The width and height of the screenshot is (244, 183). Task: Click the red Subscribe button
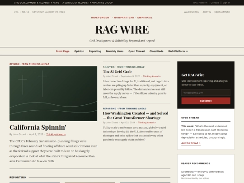tap(206, 101)
